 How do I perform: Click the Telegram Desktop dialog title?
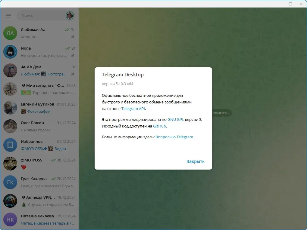click(123, 75)
